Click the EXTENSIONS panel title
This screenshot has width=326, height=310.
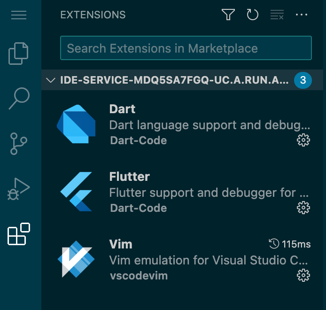(93, 15)
